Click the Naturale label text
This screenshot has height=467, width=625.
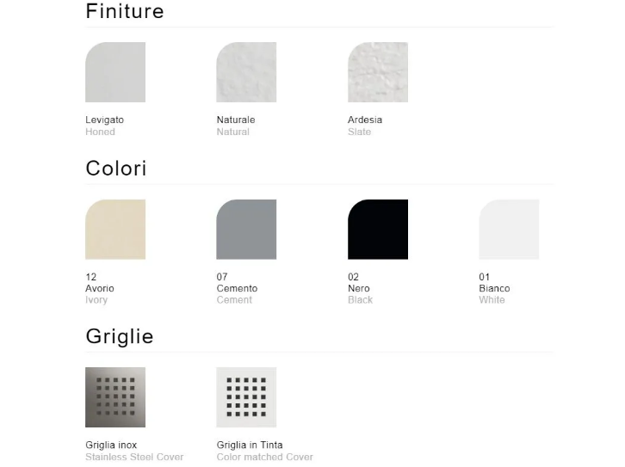235,120
